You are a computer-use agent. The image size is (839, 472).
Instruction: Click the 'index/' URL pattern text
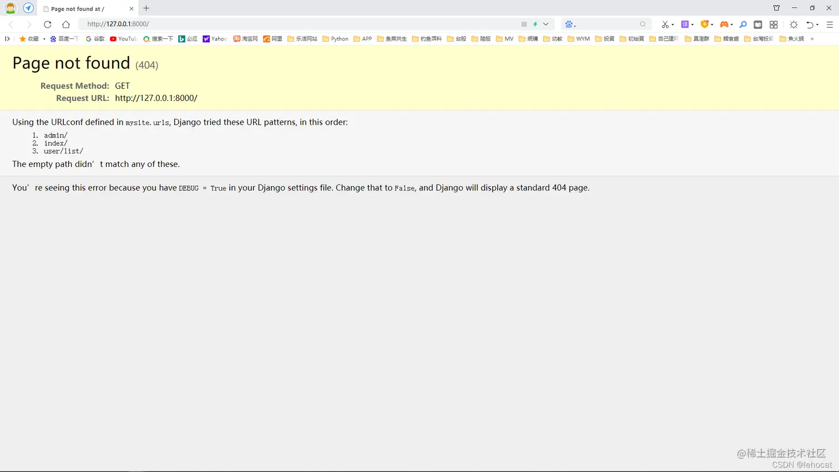click(x=56, y=143)
